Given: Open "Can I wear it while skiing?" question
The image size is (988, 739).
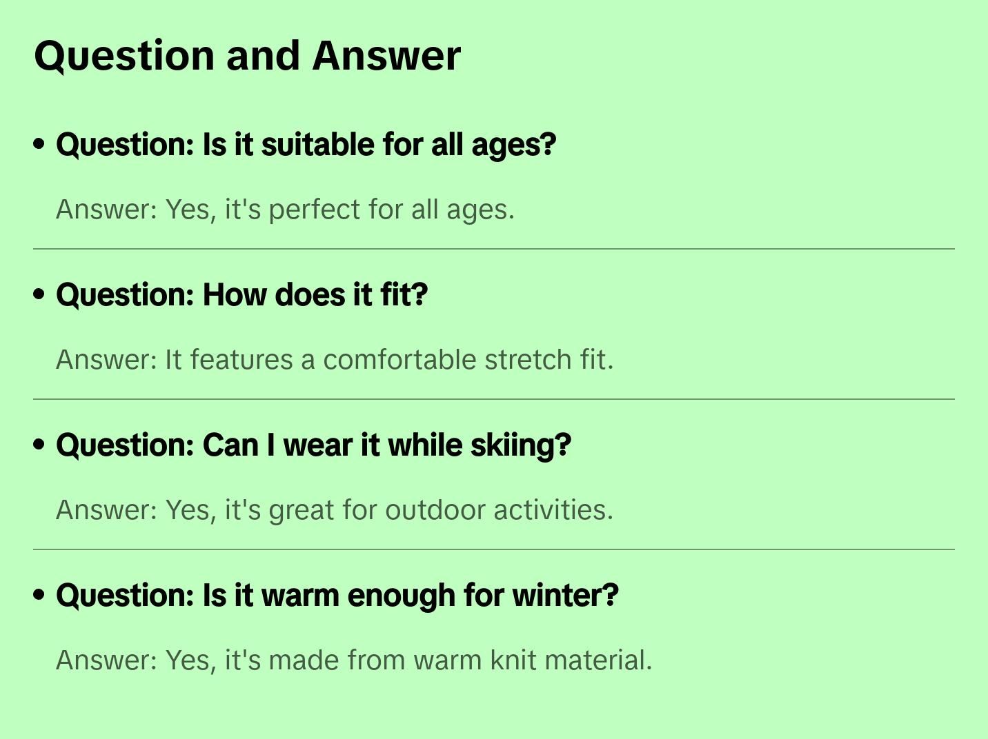Looking at the screenshot, I should (x=313, y=445).
